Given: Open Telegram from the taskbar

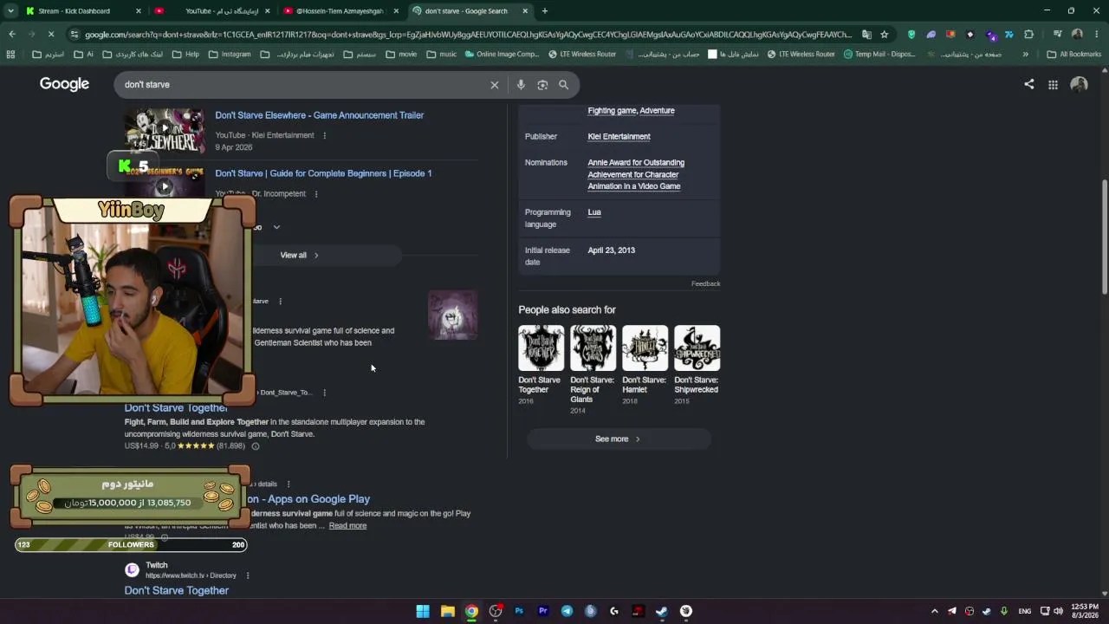Looking at the screenshot, I should (567, 611).
